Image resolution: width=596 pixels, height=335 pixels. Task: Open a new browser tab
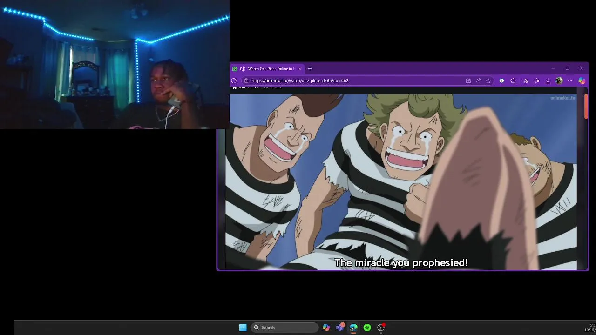pos(310,69)
